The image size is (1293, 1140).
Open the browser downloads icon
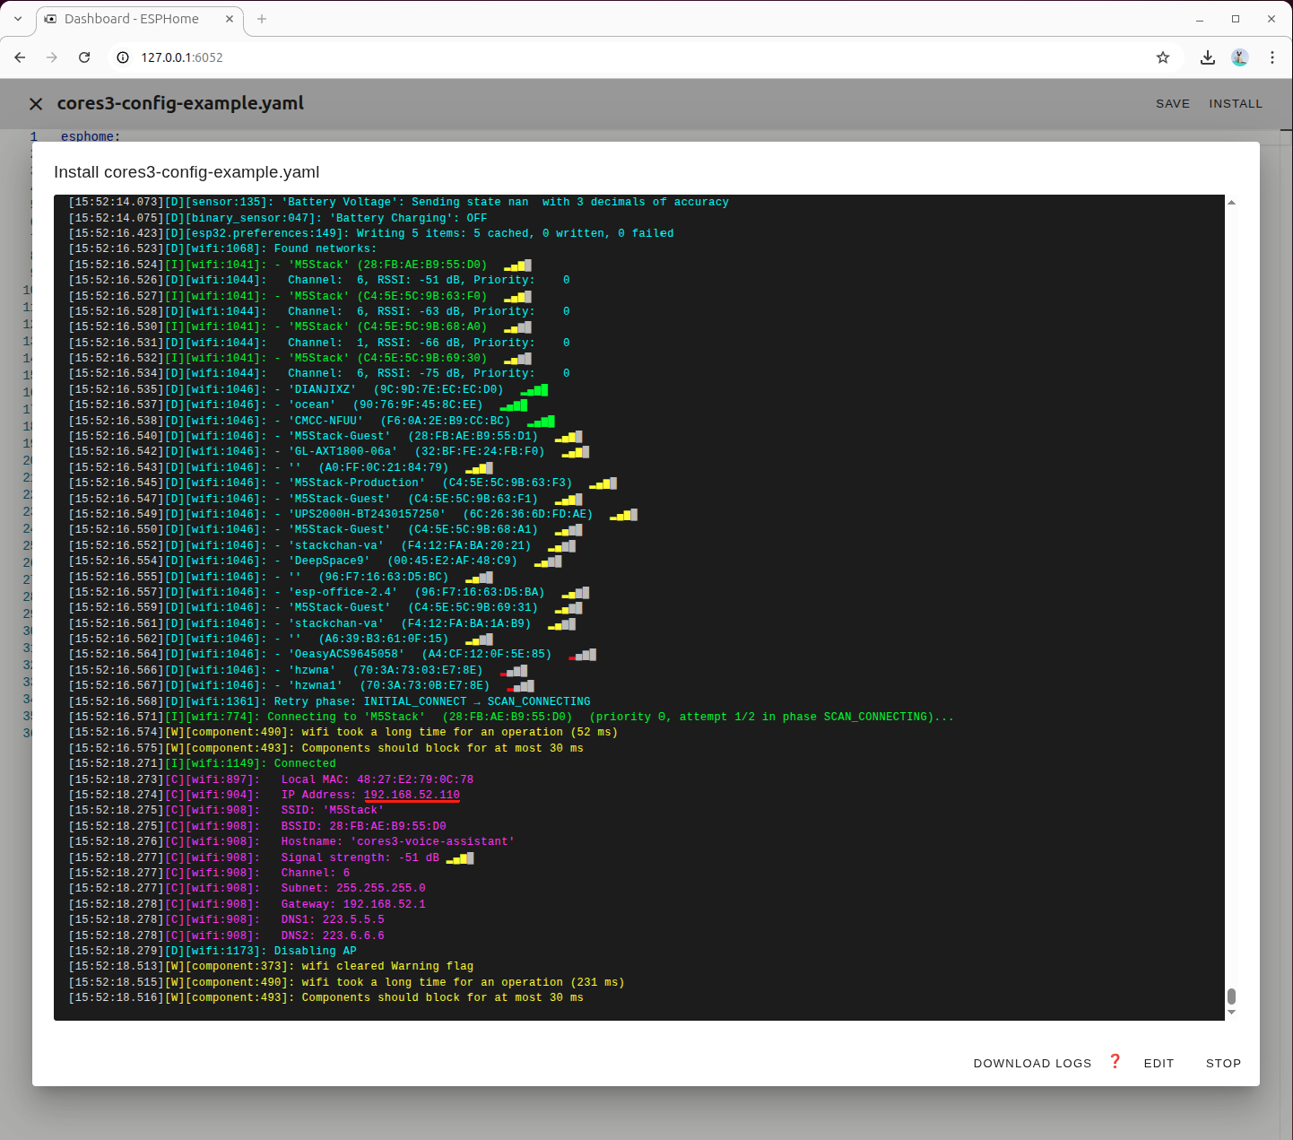(x=1208, y=57)
